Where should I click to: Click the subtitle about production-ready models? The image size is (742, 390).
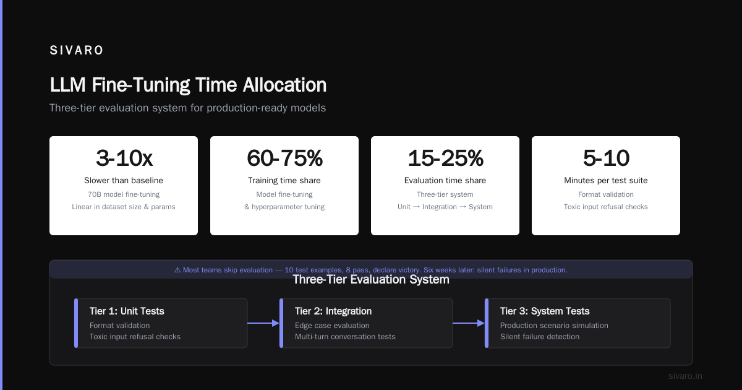(187, 108)
